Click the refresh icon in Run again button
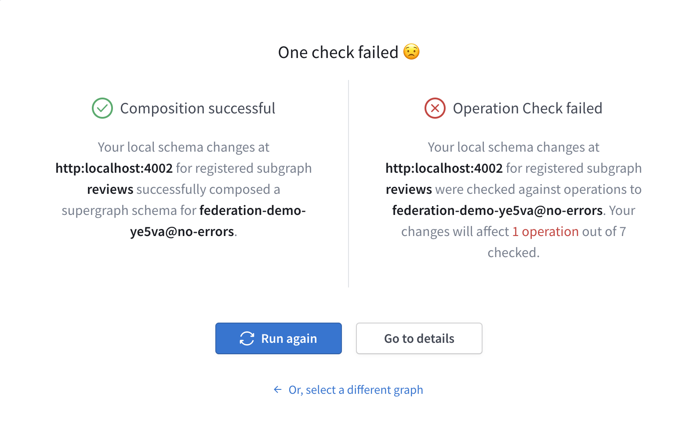 click(247, 338)
